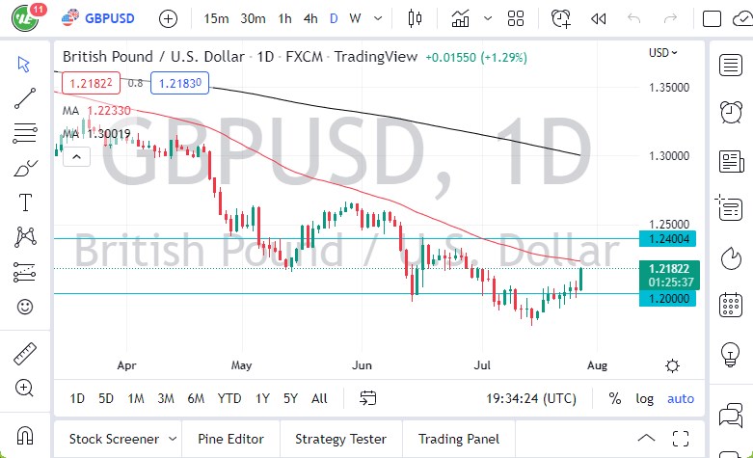Open the emoji icons tool

tap(25, 308)
